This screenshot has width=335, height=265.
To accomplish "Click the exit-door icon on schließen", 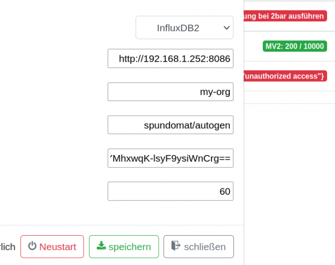I will pyautogui.click(x=176, y=246).
